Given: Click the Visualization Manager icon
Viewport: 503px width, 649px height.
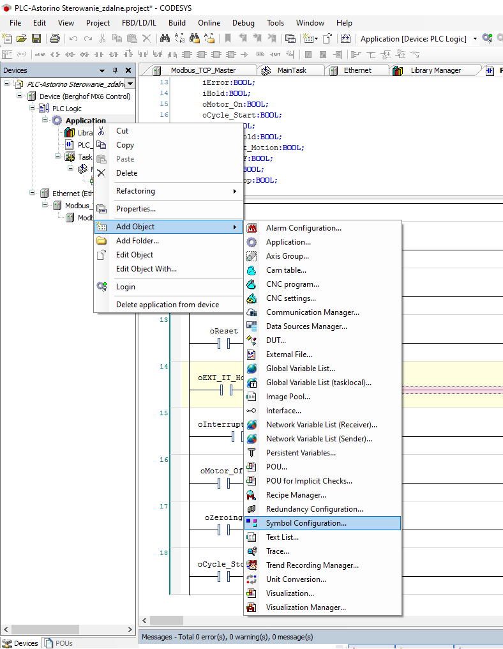Looking at the screenshot, I should click(x=251, y=607).
